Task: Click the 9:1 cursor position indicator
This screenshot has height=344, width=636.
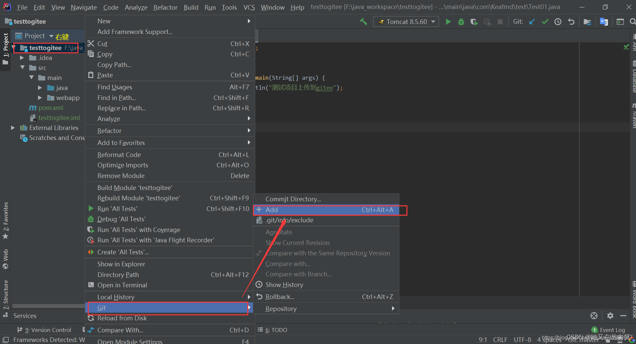Action: [483, 340]
